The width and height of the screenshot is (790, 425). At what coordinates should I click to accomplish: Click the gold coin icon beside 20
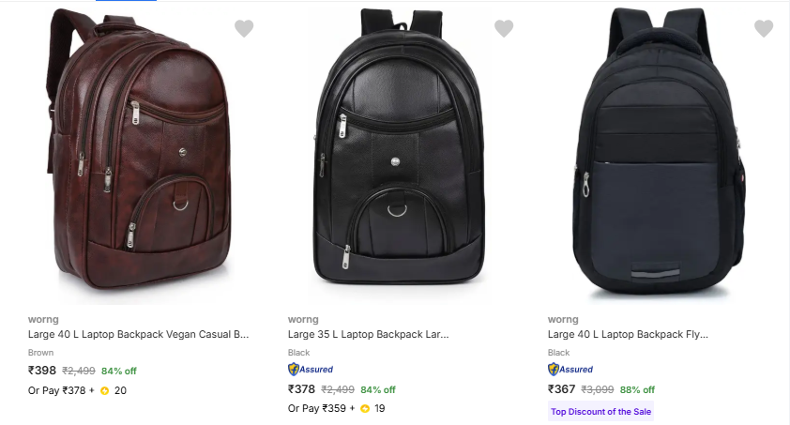104,390
